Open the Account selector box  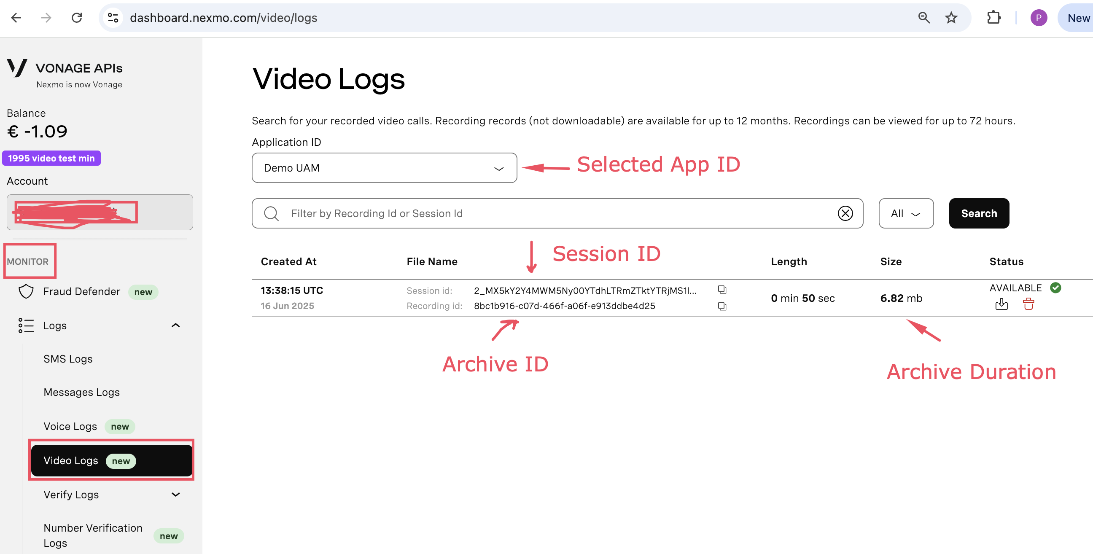pyautogui.click(x=100, y=212)
